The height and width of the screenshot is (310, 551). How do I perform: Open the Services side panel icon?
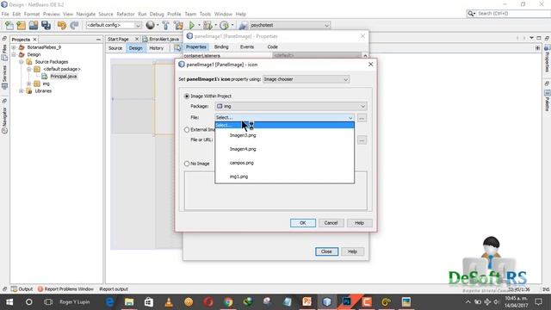4,77
